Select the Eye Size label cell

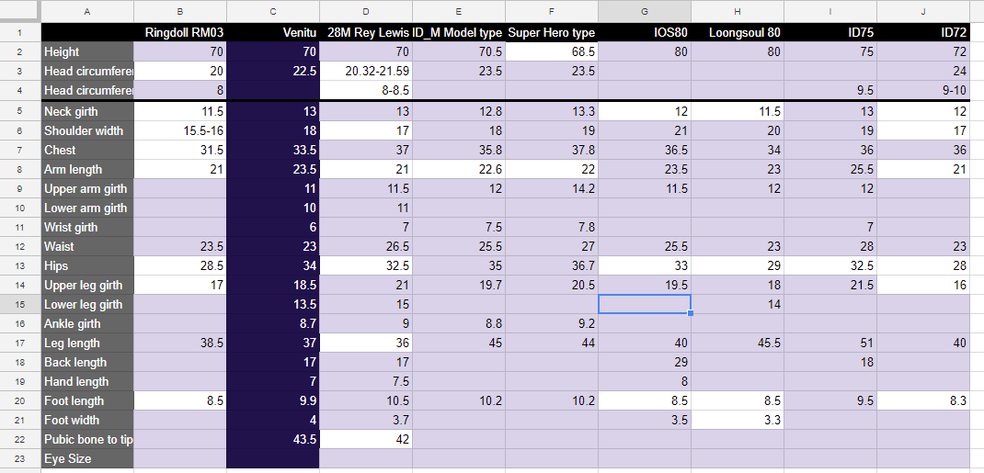click(87, 459)
